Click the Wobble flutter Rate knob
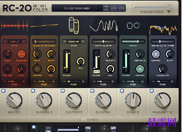Image resolution: width=182 pixels, height=132 pixels. pos(51,54)
